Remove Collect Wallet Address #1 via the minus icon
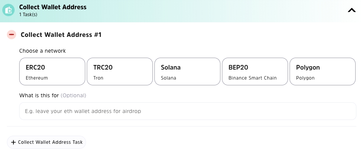361x153 pixels. point(12,35)
